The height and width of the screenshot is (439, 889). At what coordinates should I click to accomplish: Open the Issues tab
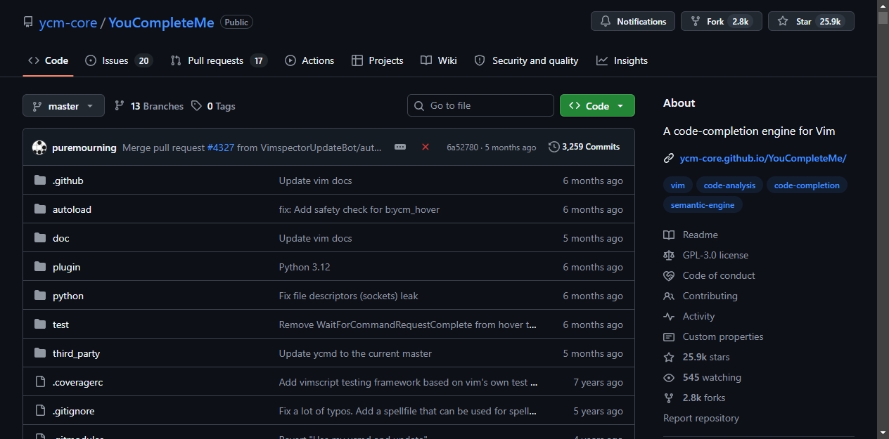pyautogui.click(x=118, y=60)
